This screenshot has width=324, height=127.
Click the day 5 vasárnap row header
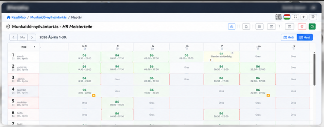23,103
